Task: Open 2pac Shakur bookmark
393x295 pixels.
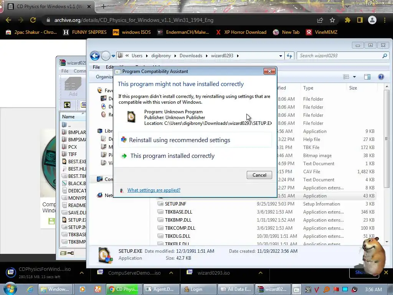Action: [x=31, y=32]
